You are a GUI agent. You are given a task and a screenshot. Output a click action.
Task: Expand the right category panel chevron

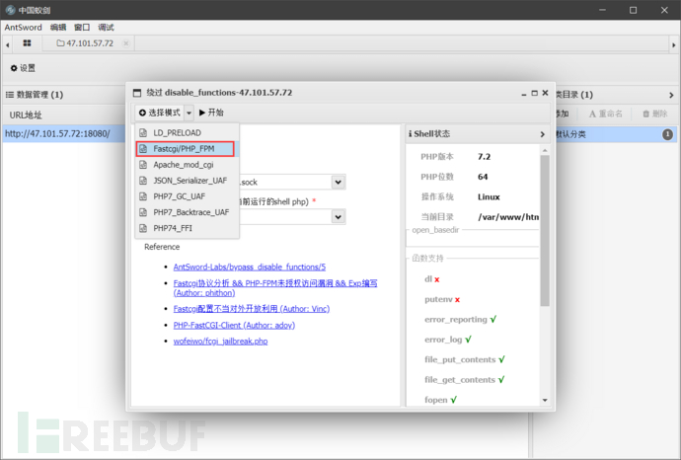671,95
